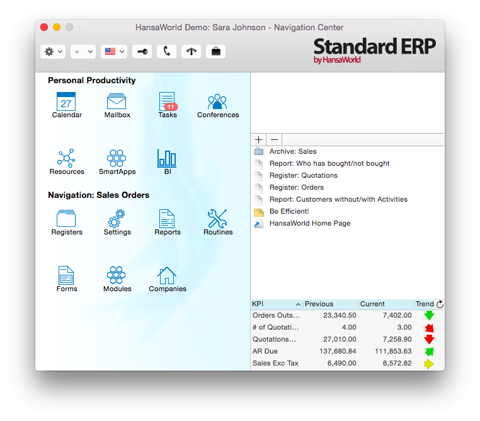Open the Modules icon
The width and height of the screenshot is (480, 421).
point(117,279)
